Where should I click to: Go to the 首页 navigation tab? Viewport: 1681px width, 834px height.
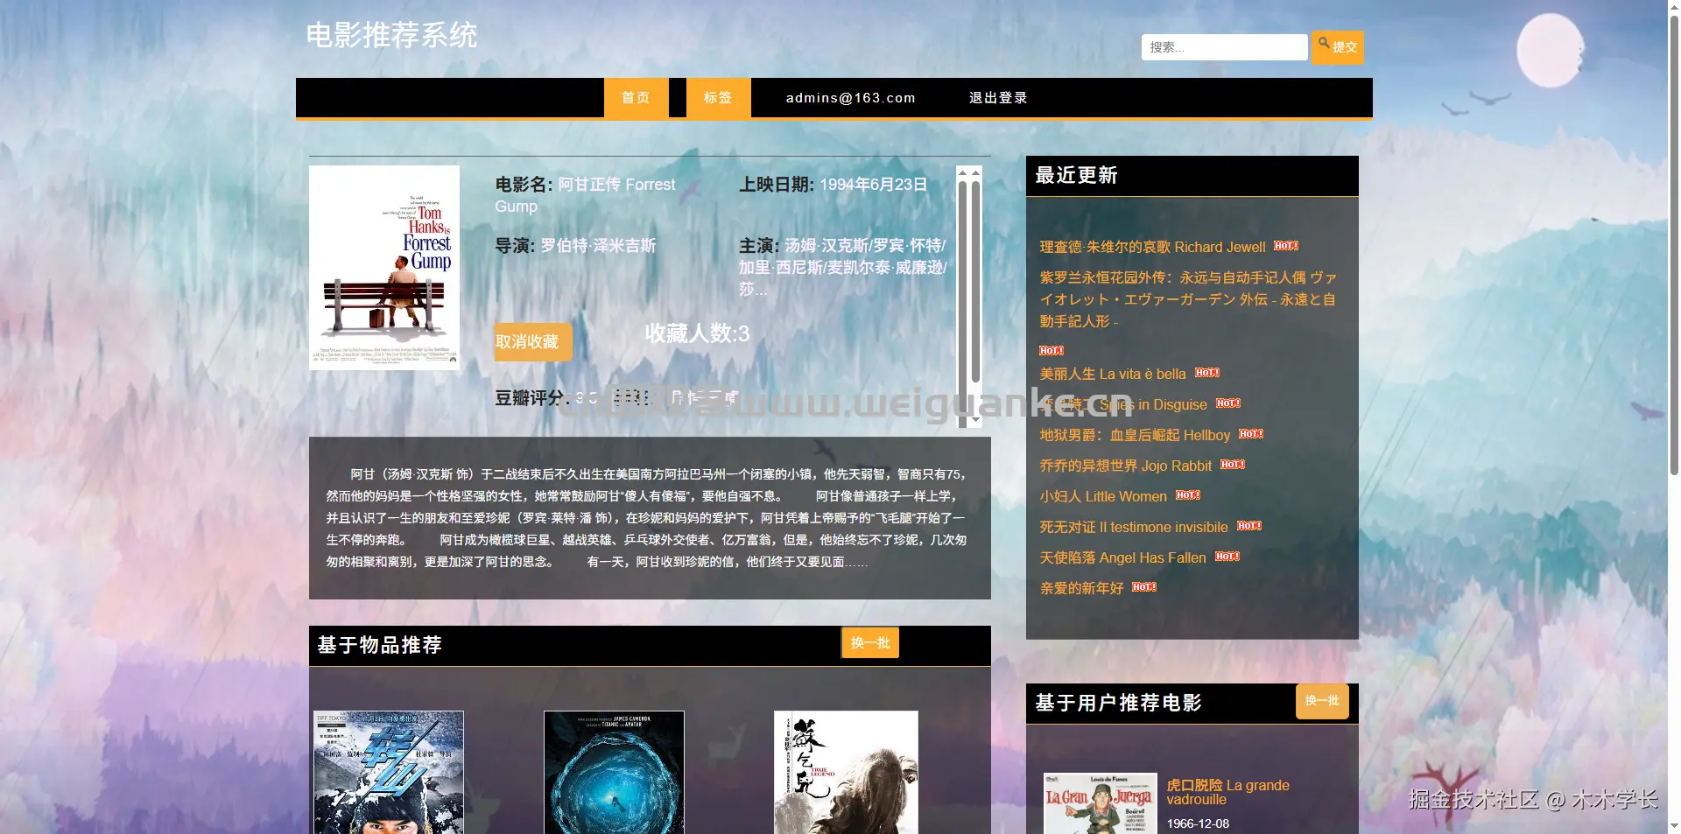pos(636,98)
